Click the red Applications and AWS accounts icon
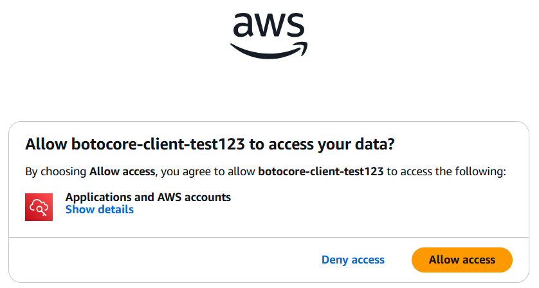539x288 pixels. [x=39, y=206]
